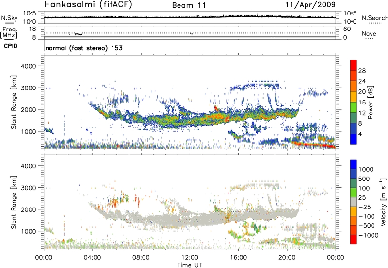Select the 'N.Search' legend label
The height and width of the screenshot is (268, 388).
[374, 18]
